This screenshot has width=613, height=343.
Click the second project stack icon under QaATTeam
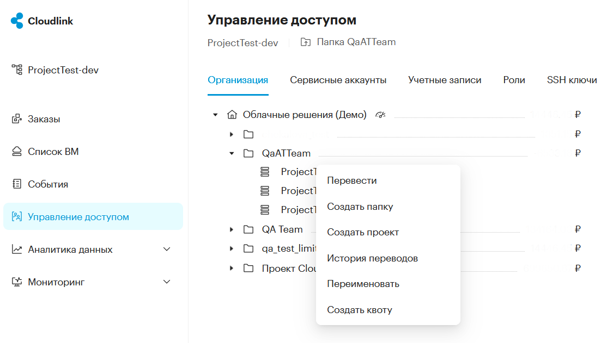tap(265, 191)
